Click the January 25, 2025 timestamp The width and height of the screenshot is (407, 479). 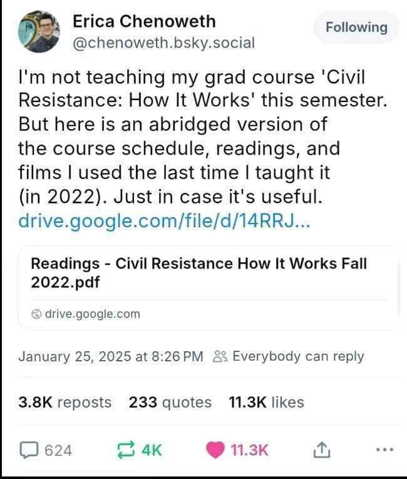click(111, 356)
